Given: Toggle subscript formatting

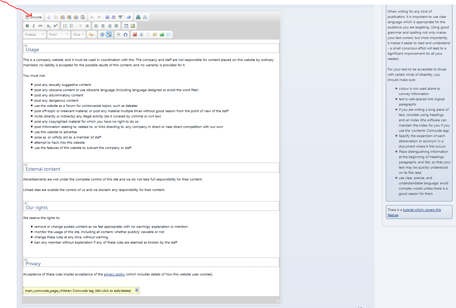Looking at the screenshot, I should tap(49, 26).
